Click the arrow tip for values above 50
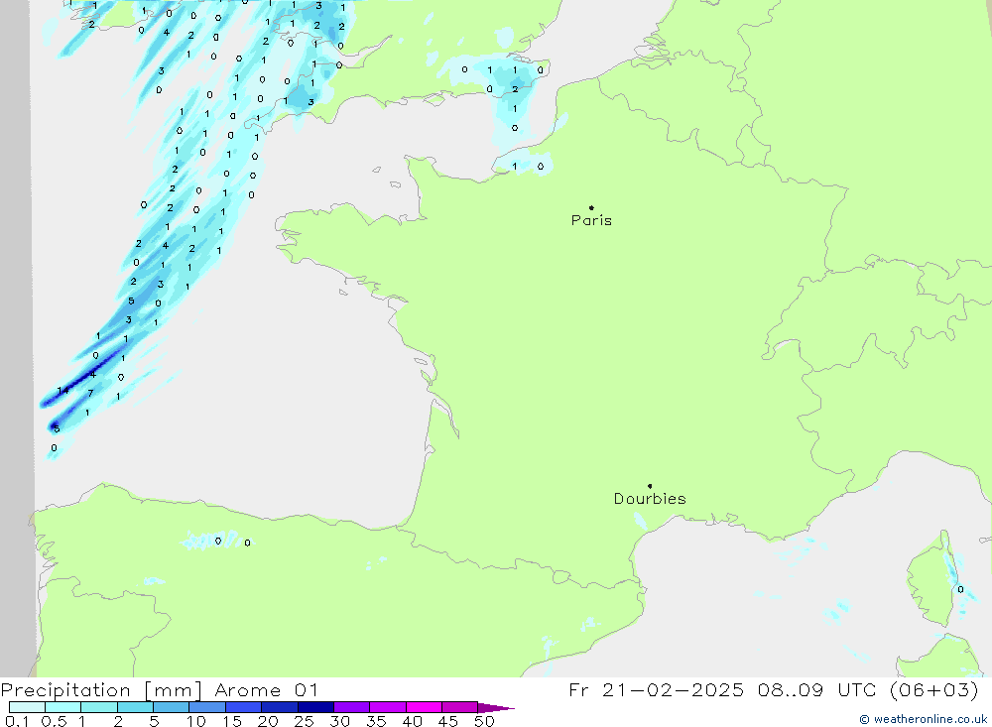The width and height of the screenshot is (992, 727). [x=497, y=707]
